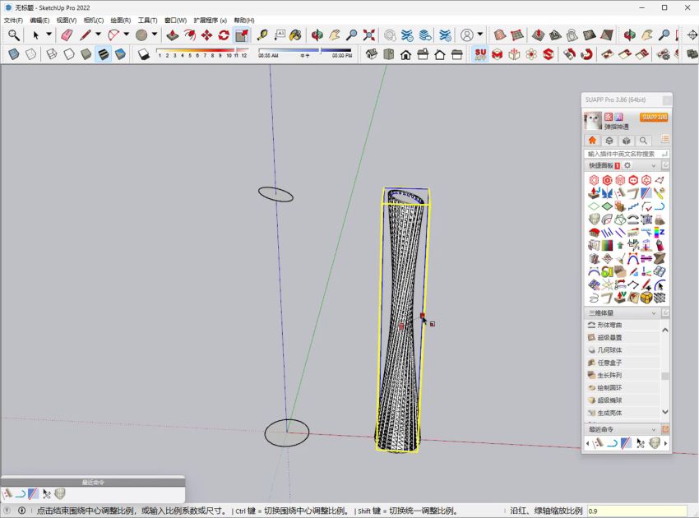This screenshot has height=518, width=699.
Task: Select the Circle shape tool
Action: coord(141,35)
